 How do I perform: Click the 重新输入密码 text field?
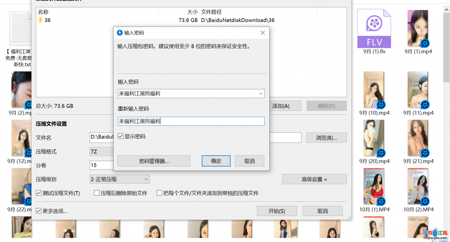coord(191,121)
